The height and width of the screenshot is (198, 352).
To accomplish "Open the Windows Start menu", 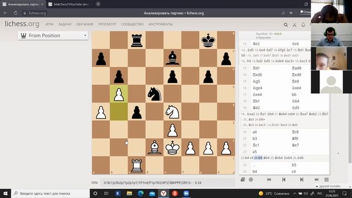I will (5, 193).
